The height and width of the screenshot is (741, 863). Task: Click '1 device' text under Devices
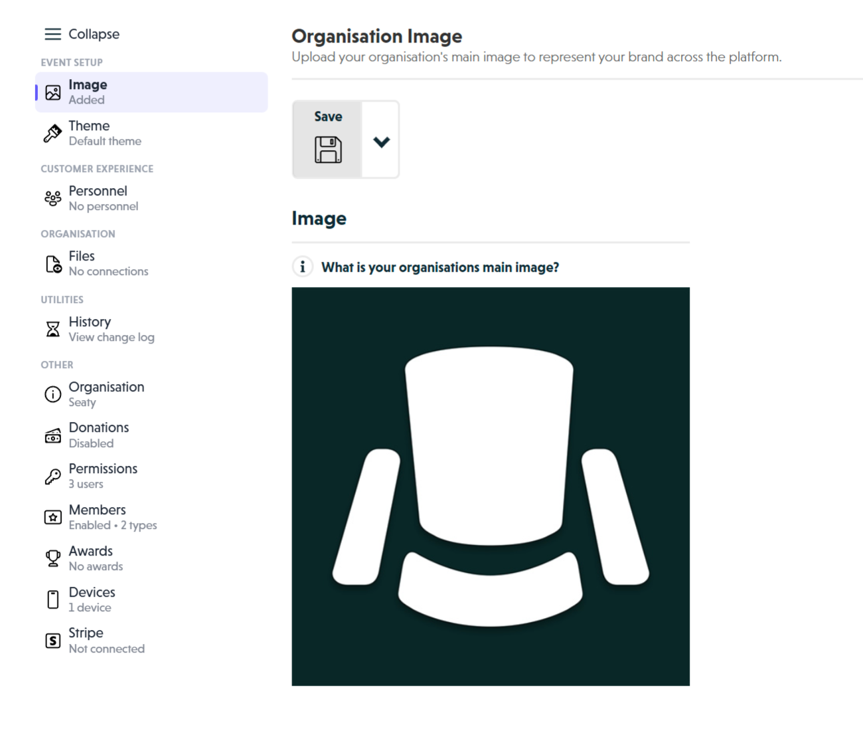90,607
